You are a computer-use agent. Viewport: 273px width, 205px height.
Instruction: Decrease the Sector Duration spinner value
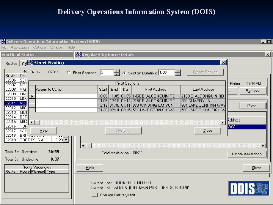178,74
